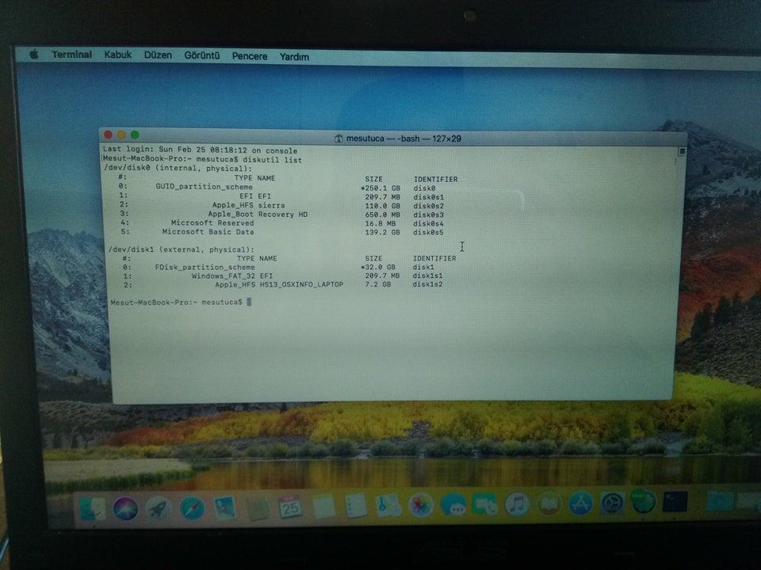Click the home folder proxy icon in title bar

click(x=338, y=139)
